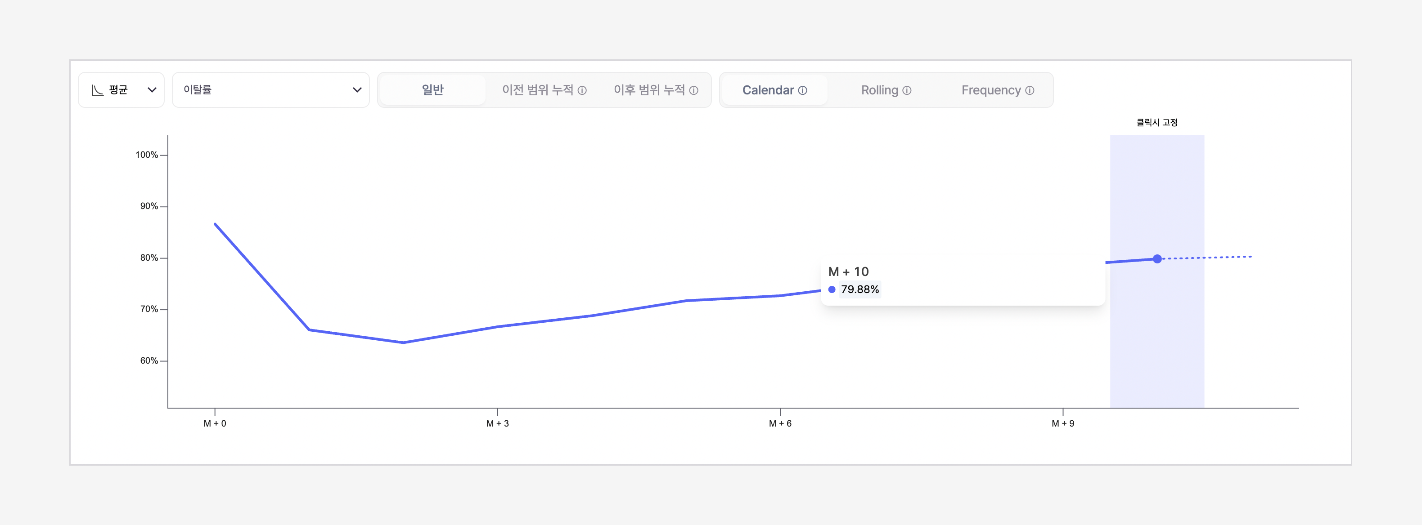Image resolution: width=1422 pixels, height=525 pixels.
Task: Open the 평균 dropdown chevron
Action: [152, 90]
